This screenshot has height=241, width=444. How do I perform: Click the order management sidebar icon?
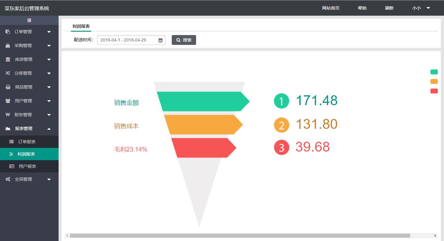[x=8, y=32]
